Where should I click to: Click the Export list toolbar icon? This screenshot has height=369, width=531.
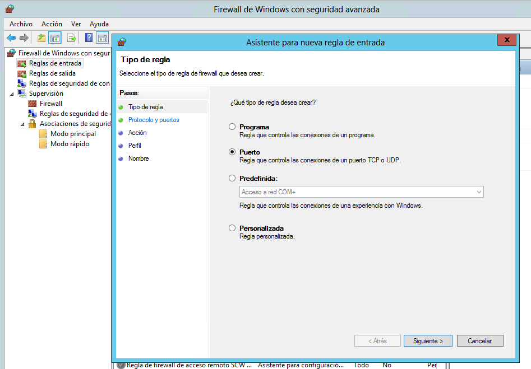coord(72,38)
